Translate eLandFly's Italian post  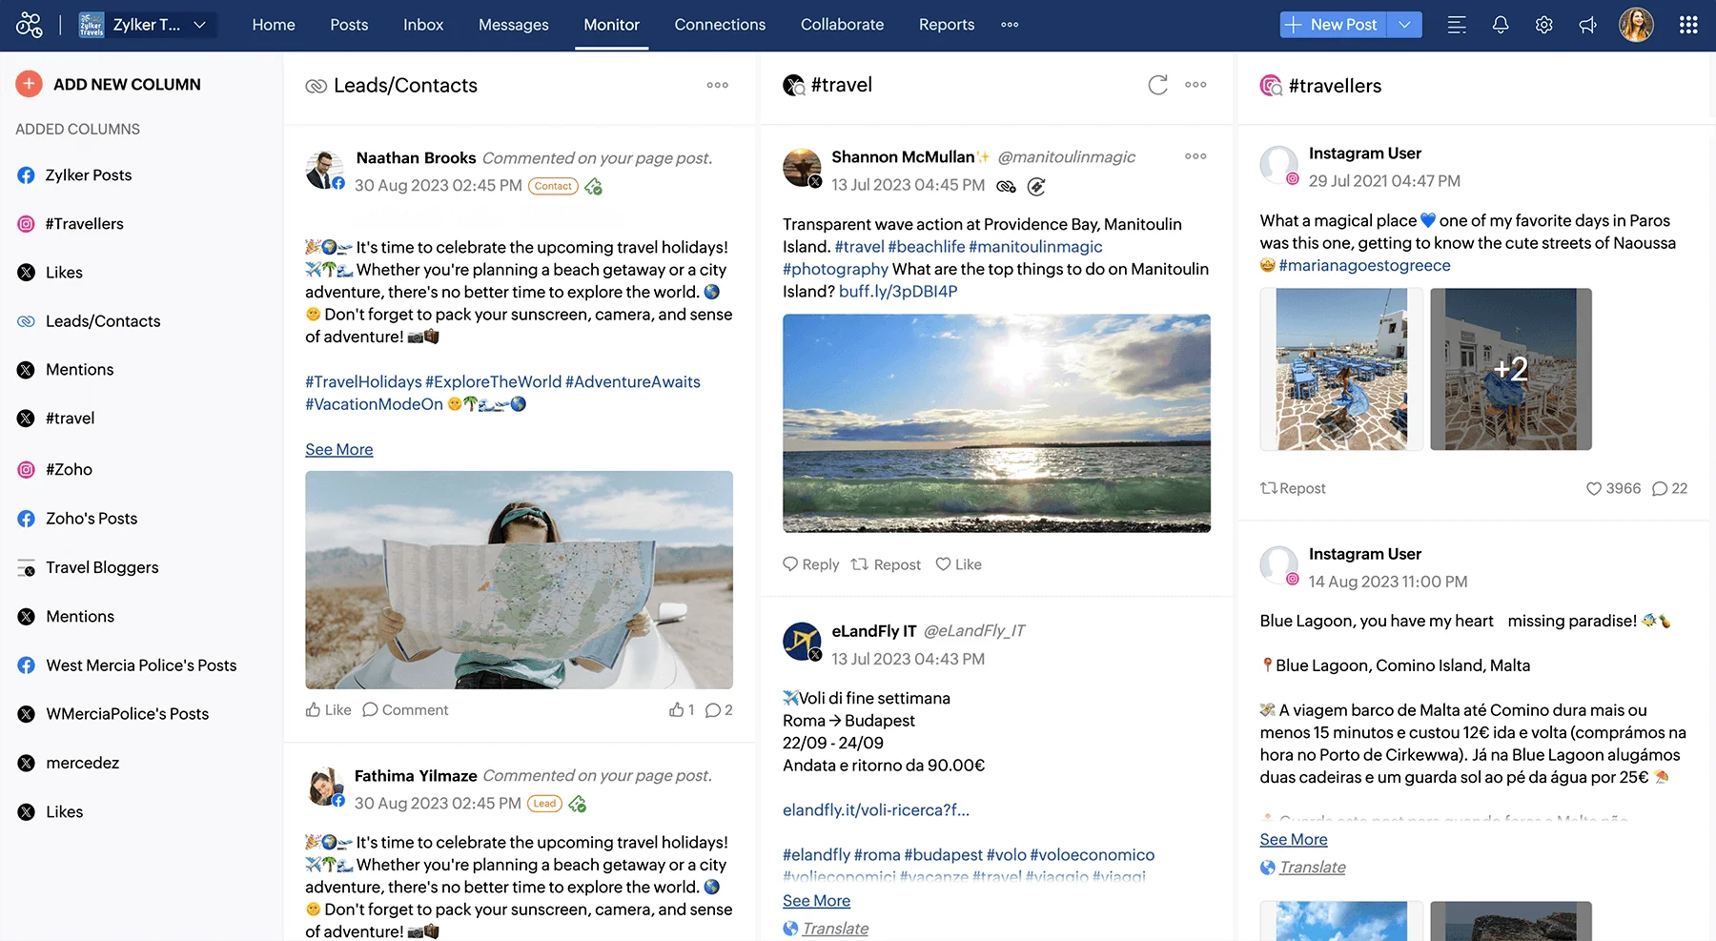click(x=835, y=927)
